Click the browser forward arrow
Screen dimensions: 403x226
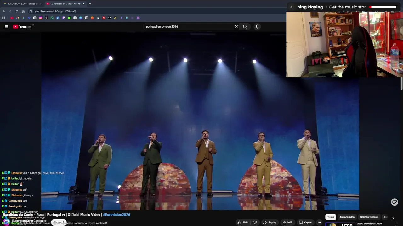click(10, 11)
